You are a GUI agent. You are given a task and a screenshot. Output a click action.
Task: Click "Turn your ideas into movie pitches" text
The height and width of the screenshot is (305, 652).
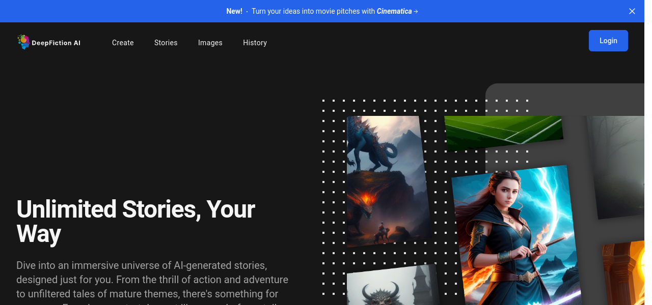pos(313,11)
